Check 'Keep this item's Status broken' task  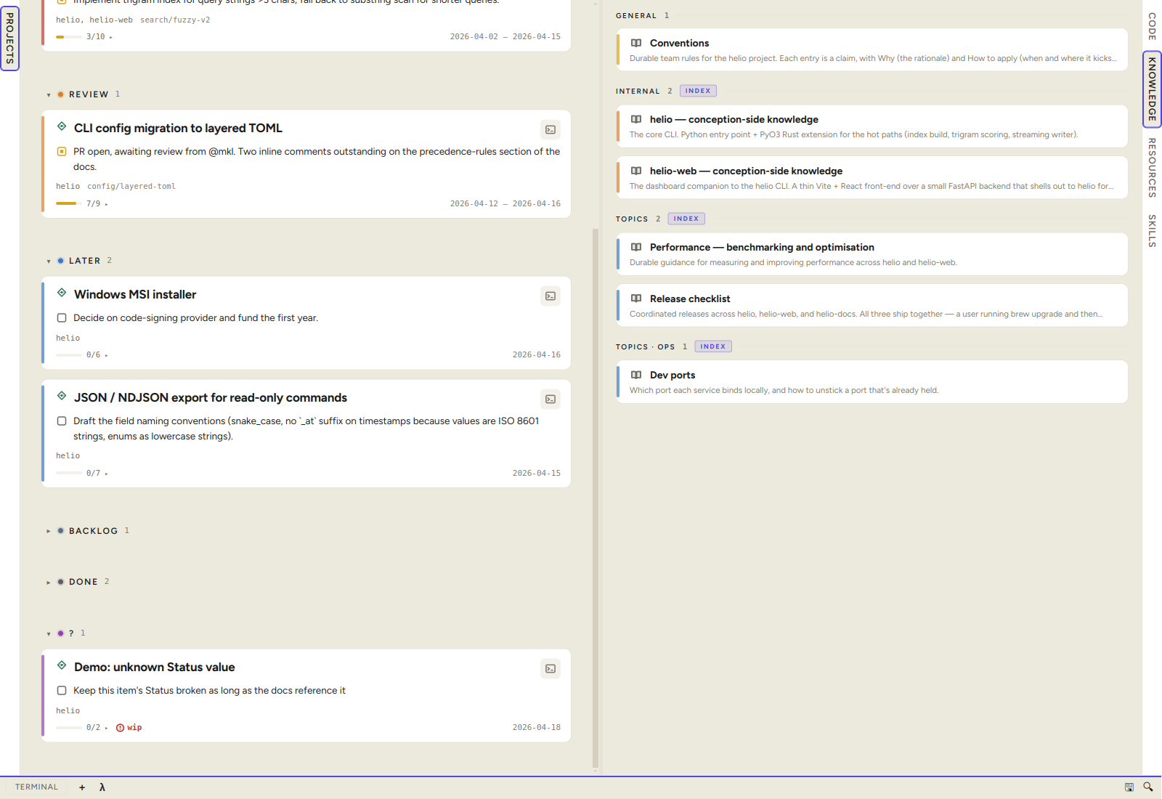click(x=62, y=691)
